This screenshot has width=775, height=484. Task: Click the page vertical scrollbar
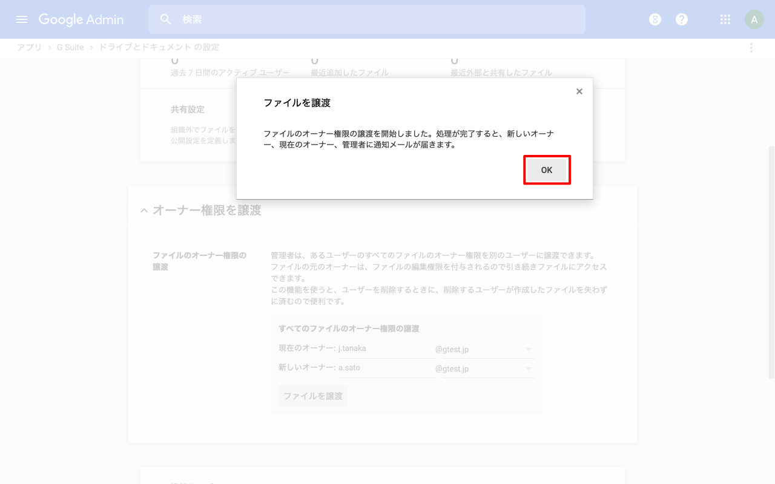(771, 262)
